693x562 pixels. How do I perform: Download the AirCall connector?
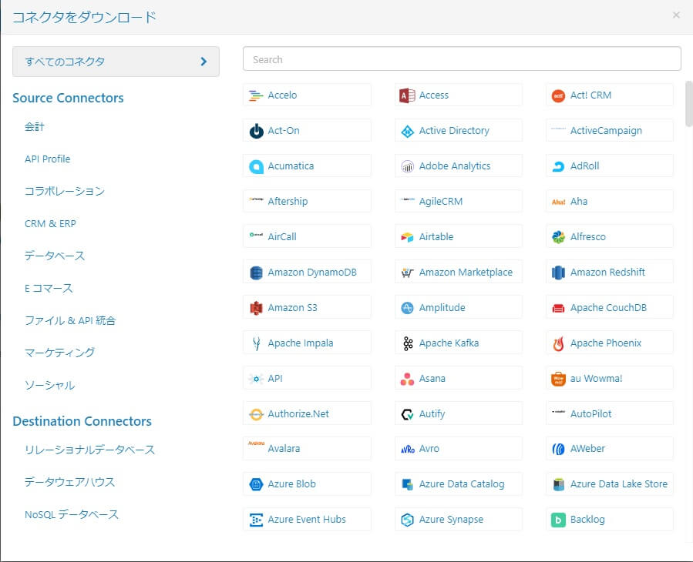[x=307, y=236]
